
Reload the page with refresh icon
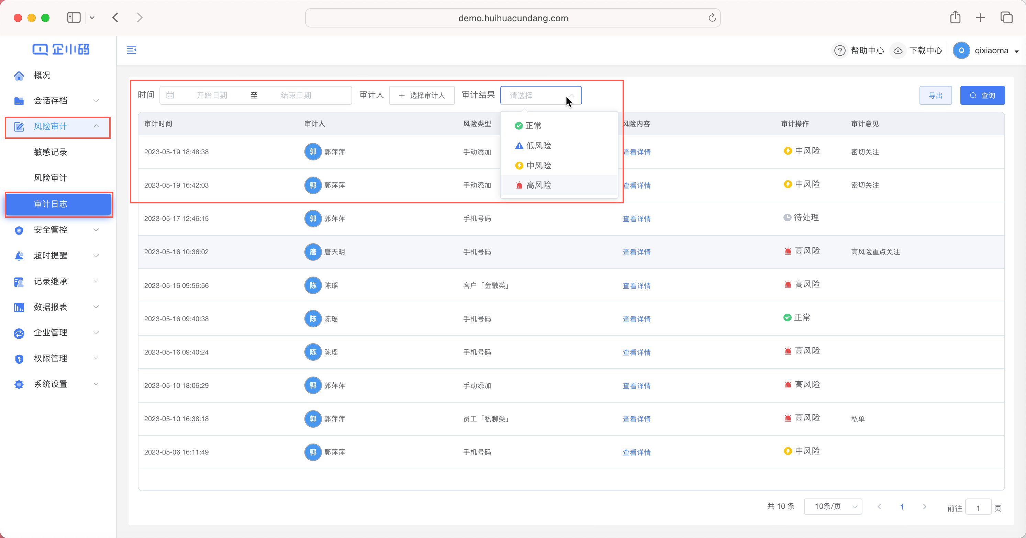712,18
